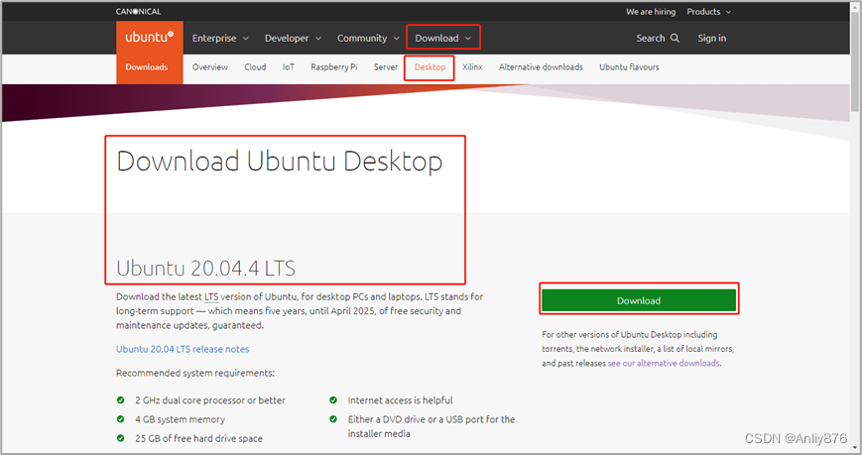
Task: Expand the Enterprise menu
Action: click(220, 38)
